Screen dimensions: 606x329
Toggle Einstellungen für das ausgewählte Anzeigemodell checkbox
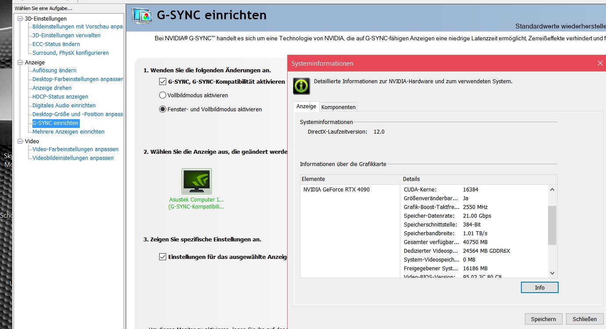coord(163,257)
